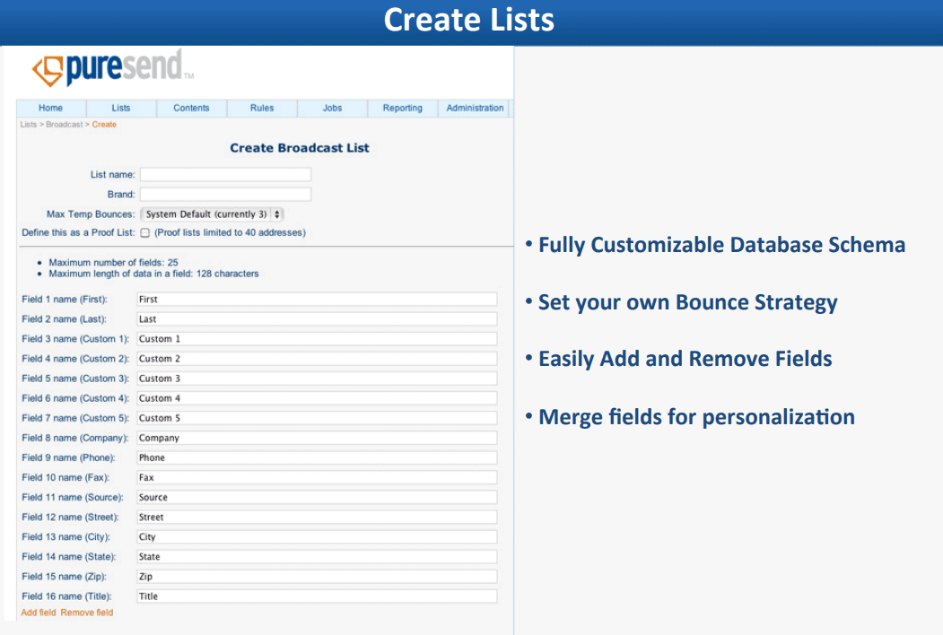Open the Home tab

click(50, 108)
